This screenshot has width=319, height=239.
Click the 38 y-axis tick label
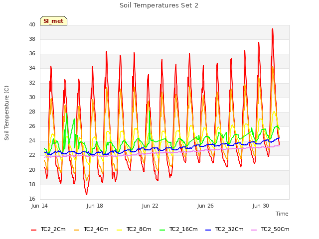click(32, 39)
